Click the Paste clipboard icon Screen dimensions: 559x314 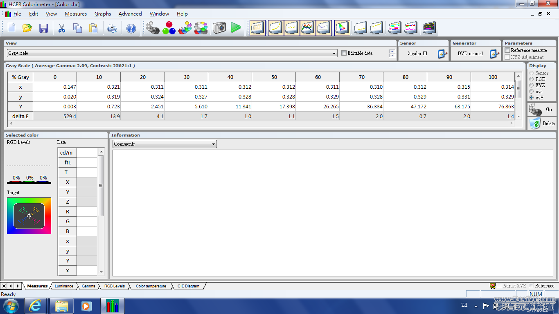[93, 28]
